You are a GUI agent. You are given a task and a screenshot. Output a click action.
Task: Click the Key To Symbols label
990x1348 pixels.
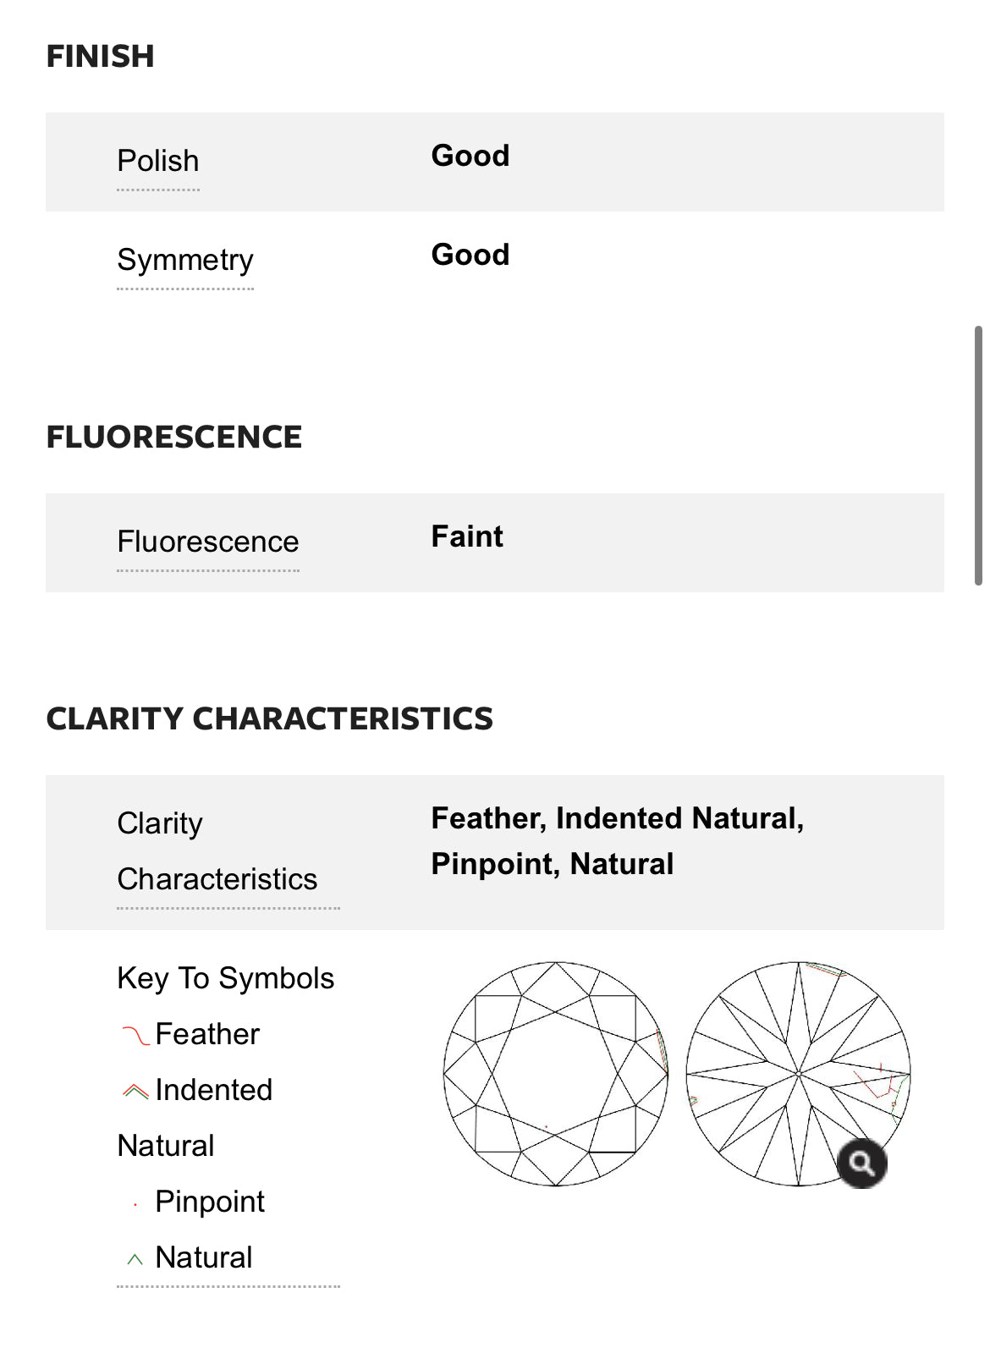tap(226, 978)
